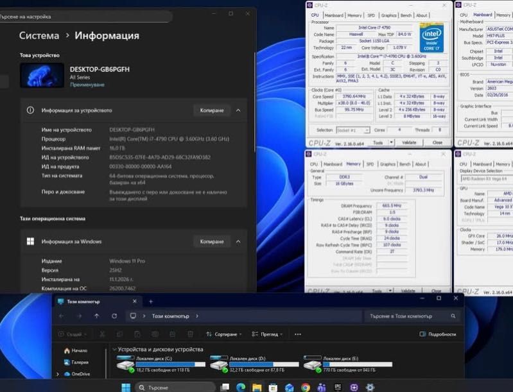Open Microsoft Store from the taskbar
The height and width of the screenshot is (392, 513).
pyautogui.click(x=273, y=388)
